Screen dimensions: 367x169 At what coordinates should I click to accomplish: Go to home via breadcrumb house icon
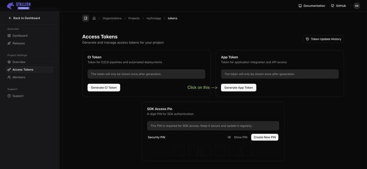94,18
